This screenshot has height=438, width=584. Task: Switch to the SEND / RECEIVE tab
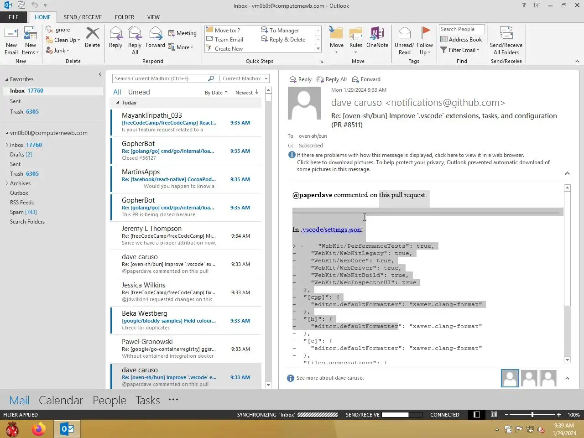[83, 17]
